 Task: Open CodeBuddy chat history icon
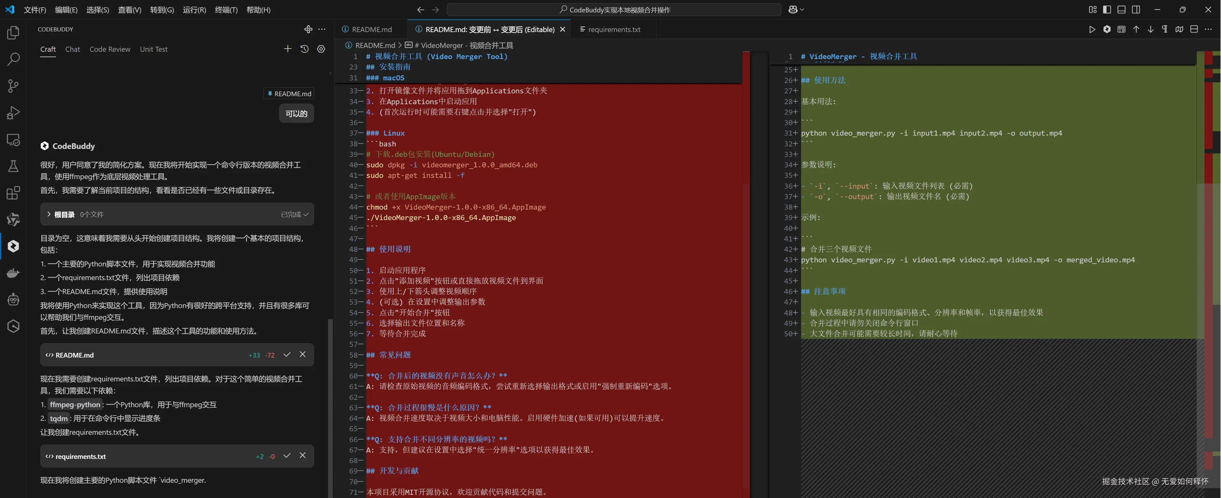304,49
